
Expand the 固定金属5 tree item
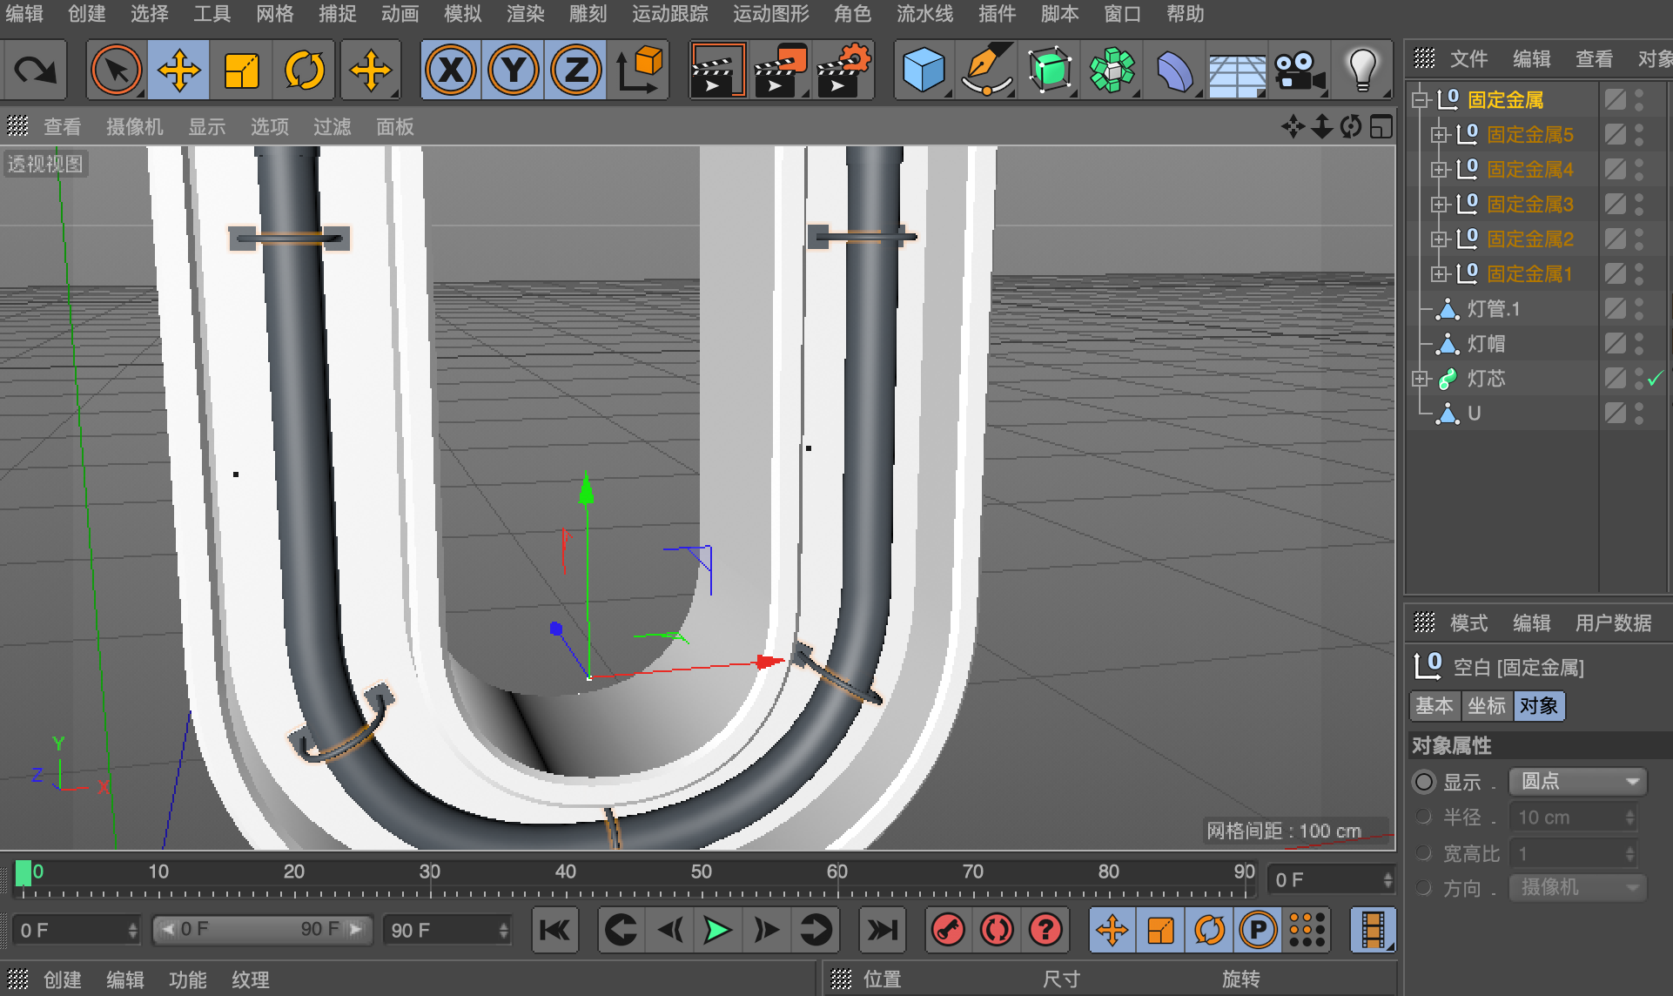tap(1439, 135)
